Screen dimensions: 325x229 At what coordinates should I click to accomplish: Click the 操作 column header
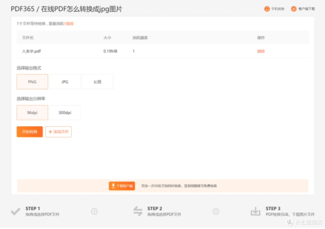(261, 38)
